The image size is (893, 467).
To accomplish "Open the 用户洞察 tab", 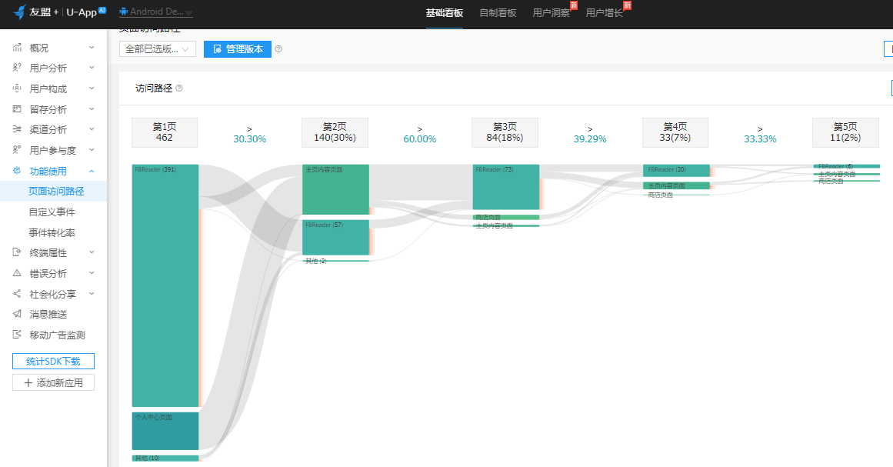I will [551, 13].
